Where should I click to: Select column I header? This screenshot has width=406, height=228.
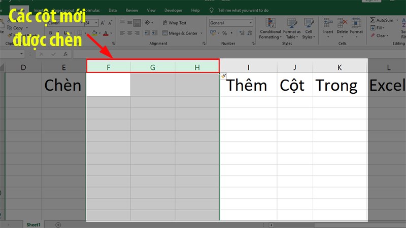(248, 67)
